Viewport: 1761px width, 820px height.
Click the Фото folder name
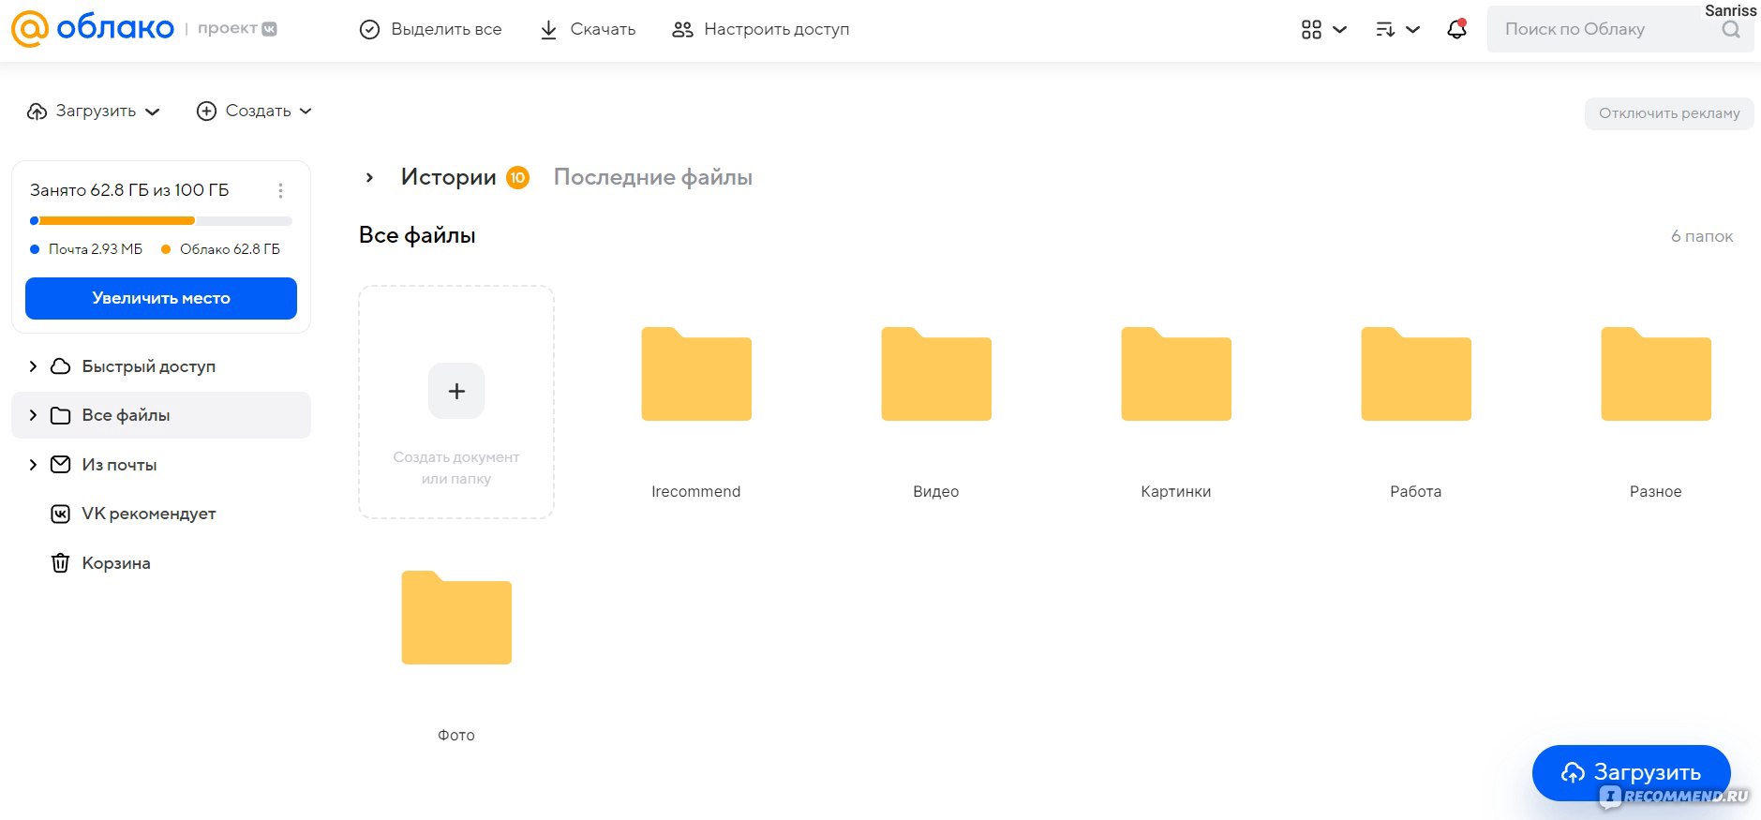456,735
